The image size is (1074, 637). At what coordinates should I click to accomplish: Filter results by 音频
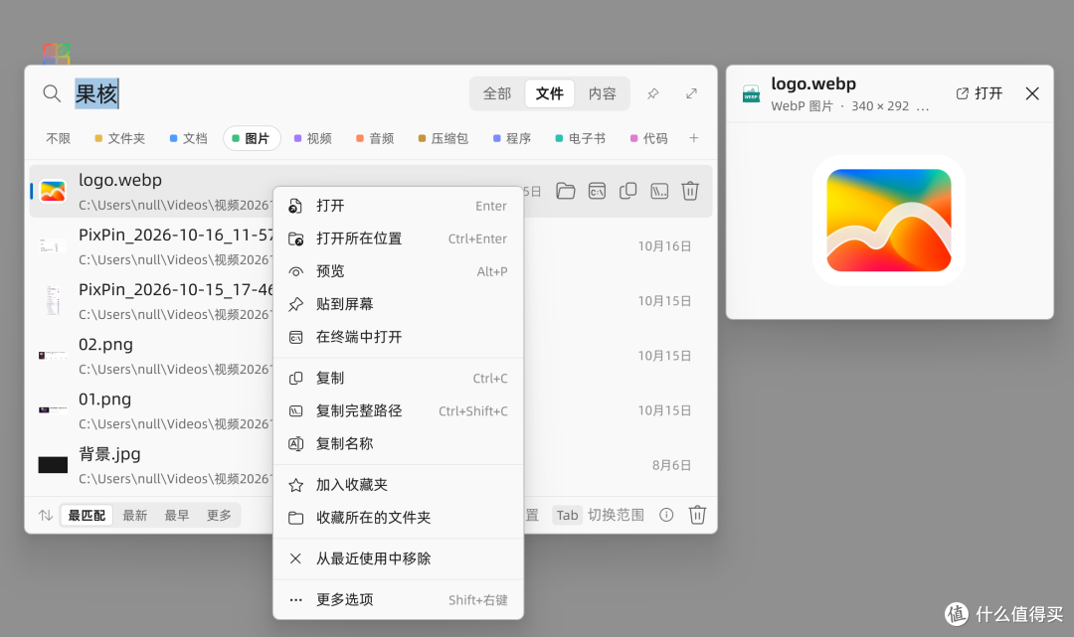pos(375,138)
